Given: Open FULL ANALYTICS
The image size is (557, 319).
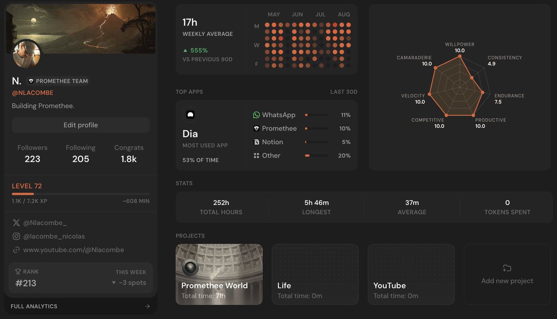Looking at the screenshot, I should [x=81, y=306].
